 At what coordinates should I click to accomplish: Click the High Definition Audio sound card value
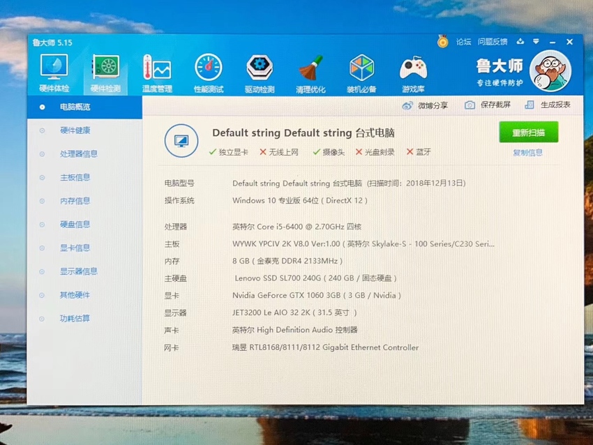click(295, 330)
